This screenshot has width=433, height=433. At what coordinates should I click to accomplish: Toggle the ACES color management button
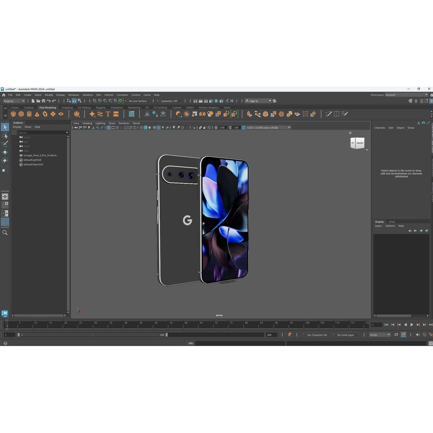[244, 127]
